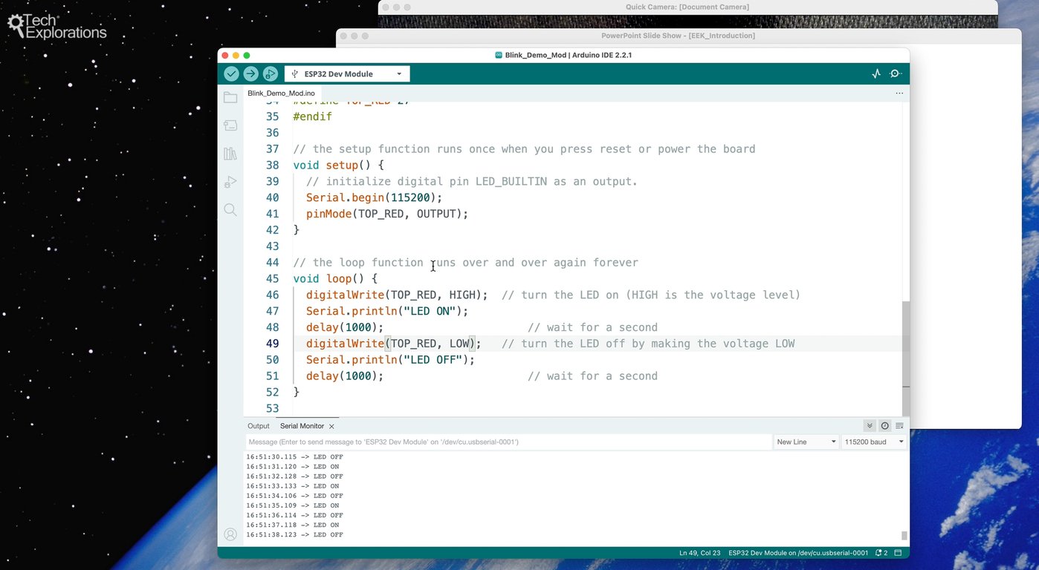The image size is (1039, 570).
Task: Click line number 45 in the gutter
Action: pyautogui.click(x=272, y=279)
